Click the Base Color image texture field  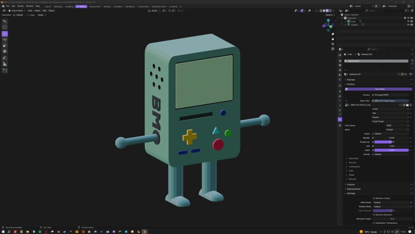tap(390, 101)
